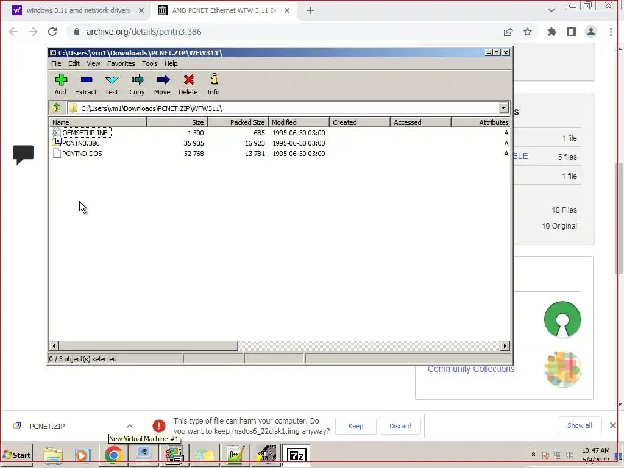Open the Chrome extensions puzzle icon
Screen dimensions: 624x468
tap(551, 32)
